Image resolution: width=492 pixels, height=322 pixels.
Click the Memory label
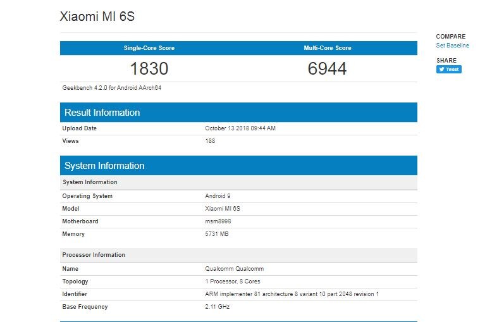point(73,234)
